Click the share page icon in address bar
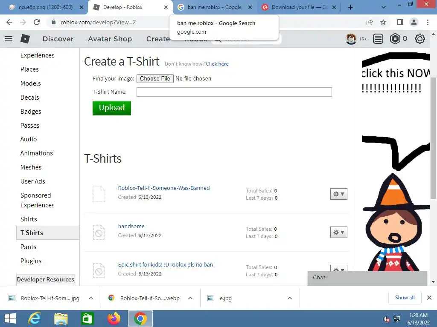Image resolution: width=437 pixels, height=327 pixels. 370,22
